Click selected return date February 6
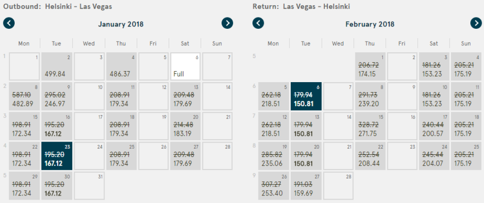The width and height of the screenshot is (484, 203). [306, 96]
